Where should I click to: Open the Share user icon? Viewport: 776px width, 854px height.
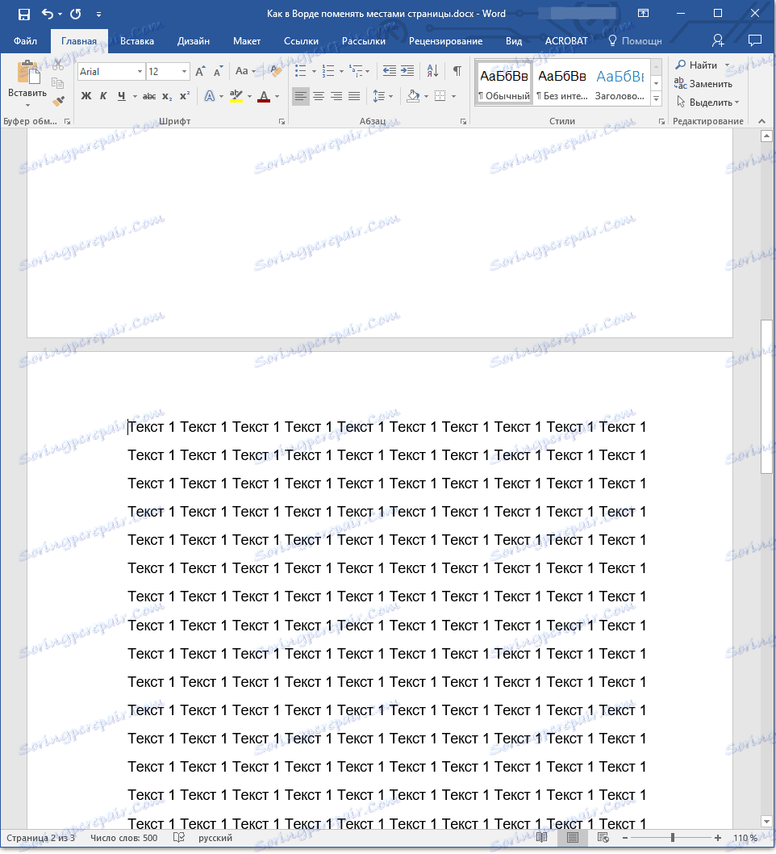point(718,41)
